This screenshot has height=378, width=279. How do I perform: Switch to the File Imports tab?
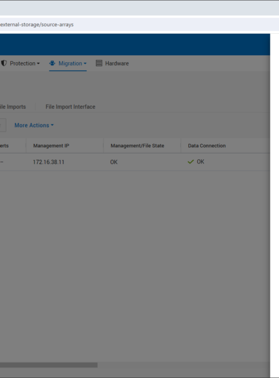click(13, 107)
